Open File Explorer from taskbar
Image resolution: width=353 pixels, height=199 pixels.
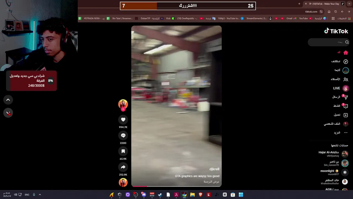tap(192, 195)
